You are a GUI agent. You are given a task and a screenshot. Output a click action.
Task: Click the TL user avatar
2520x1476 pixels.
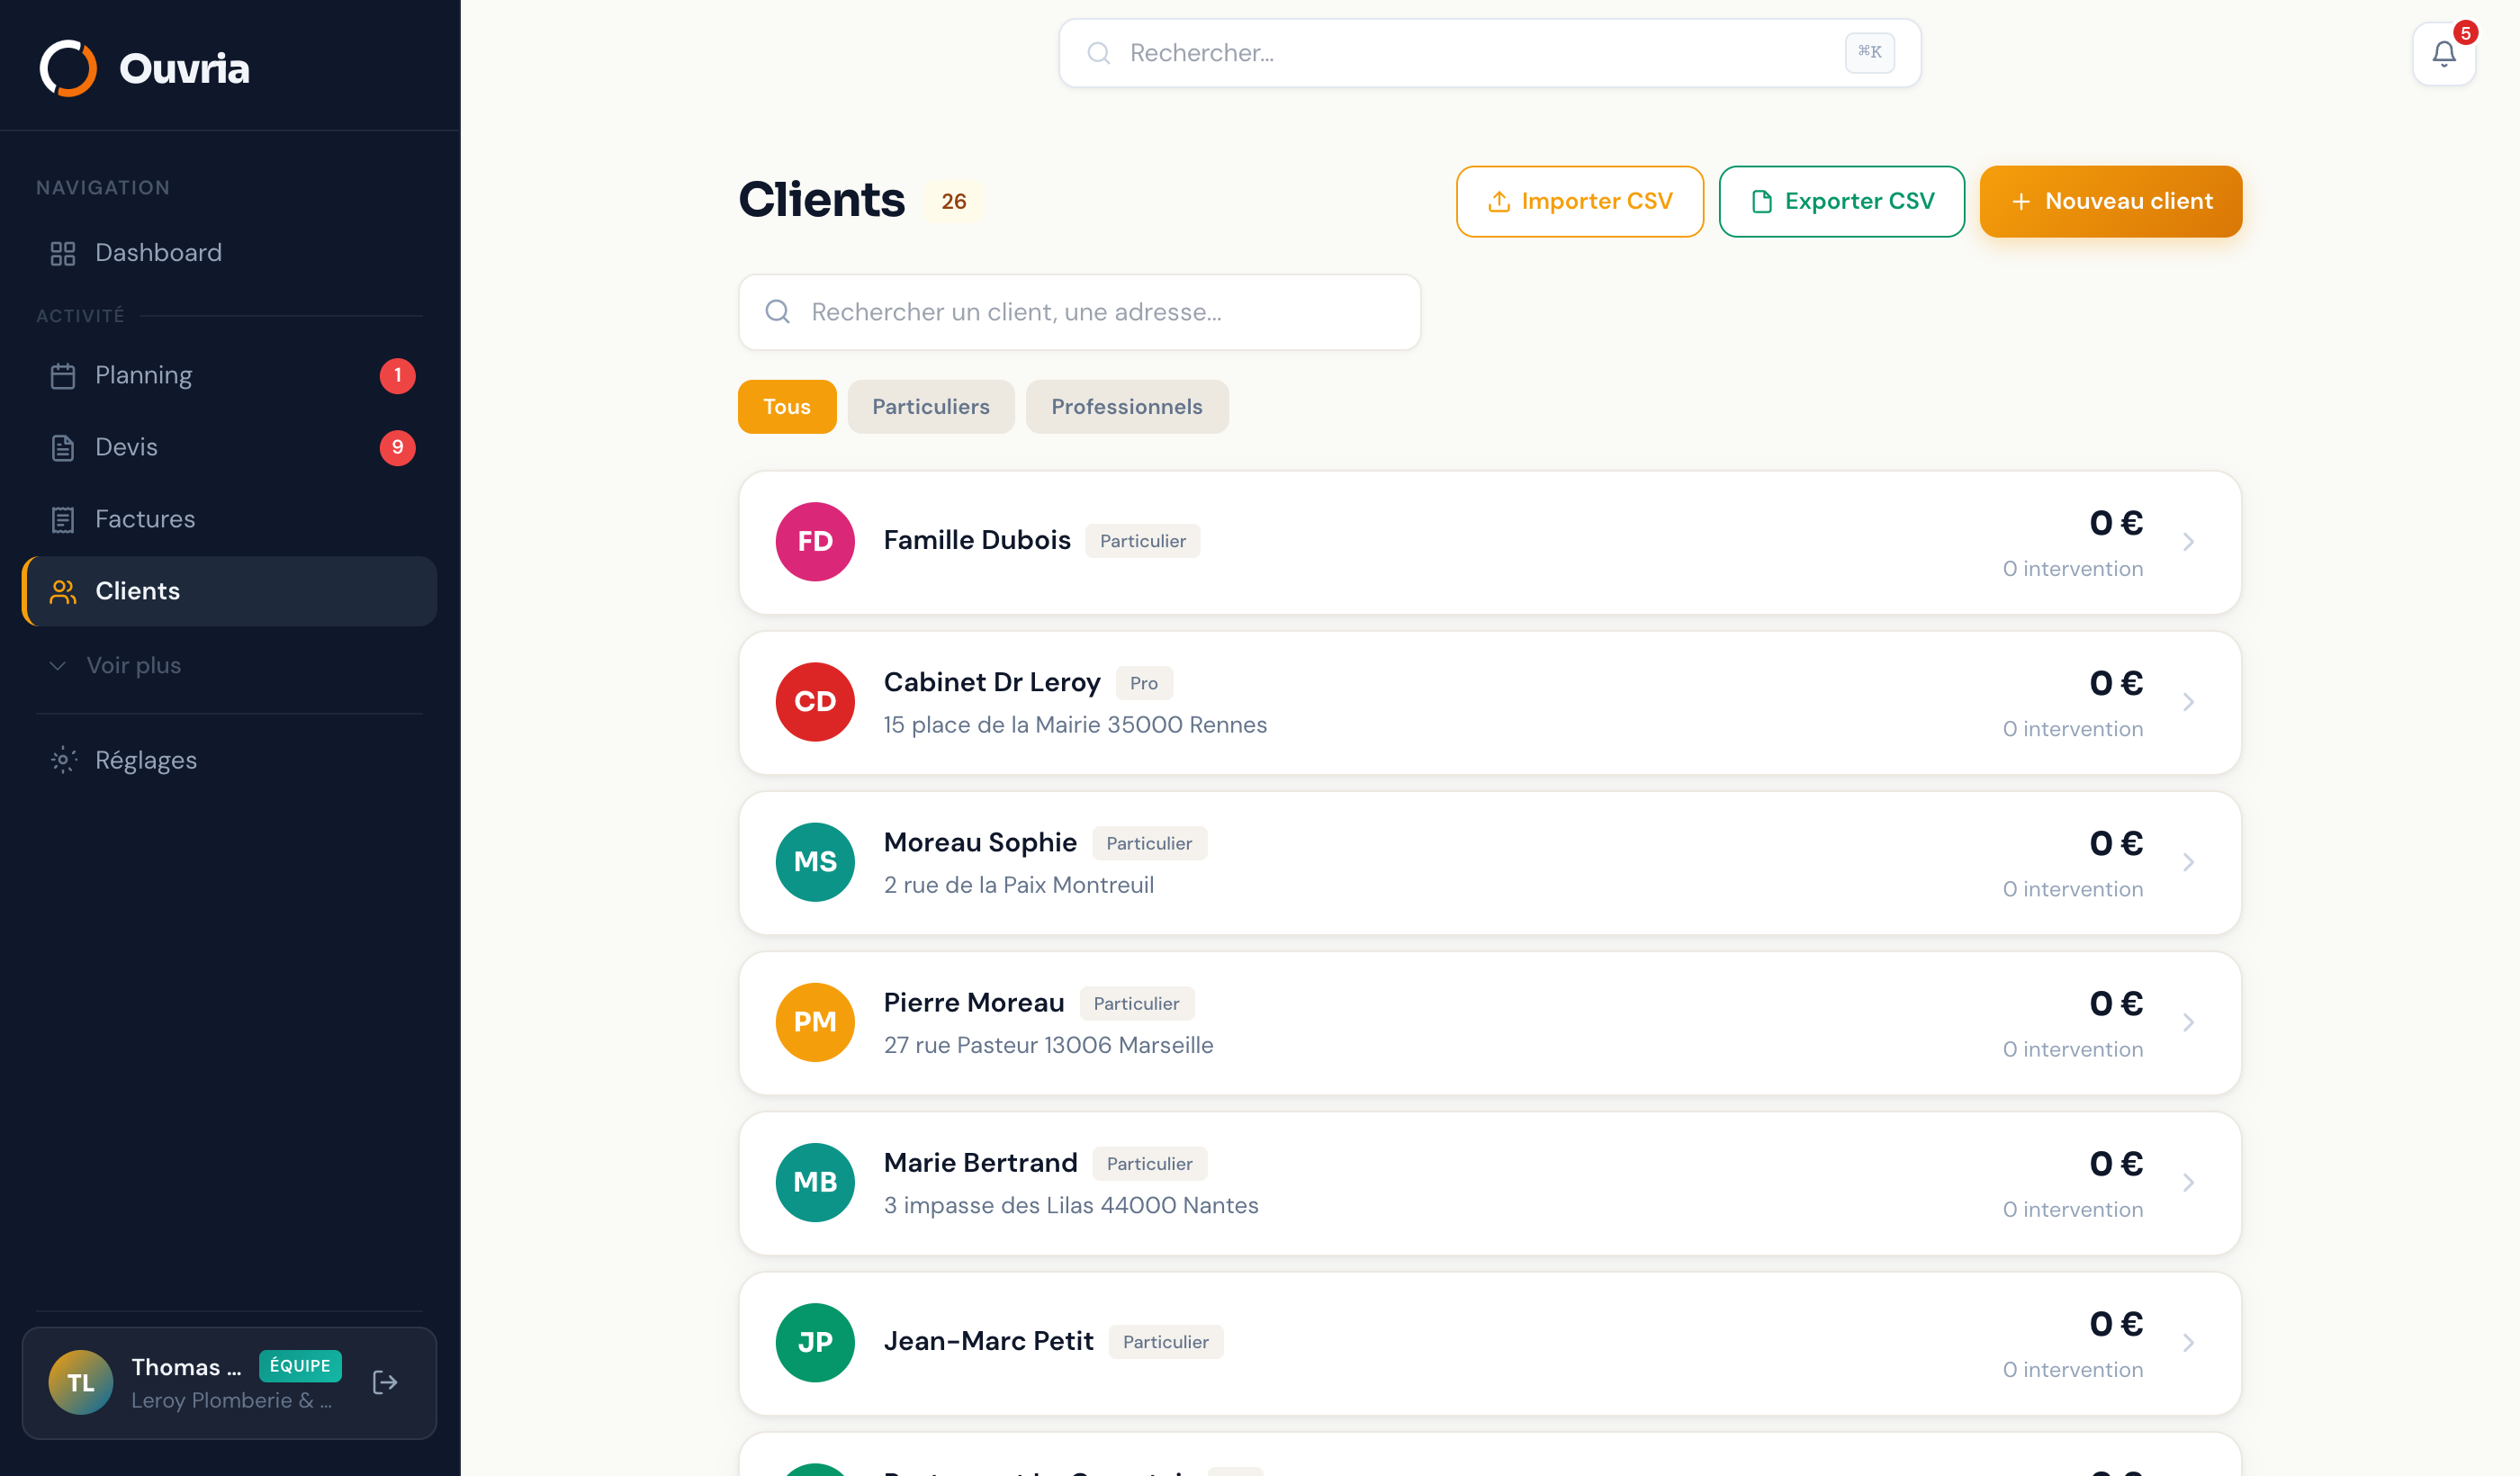81,1382
